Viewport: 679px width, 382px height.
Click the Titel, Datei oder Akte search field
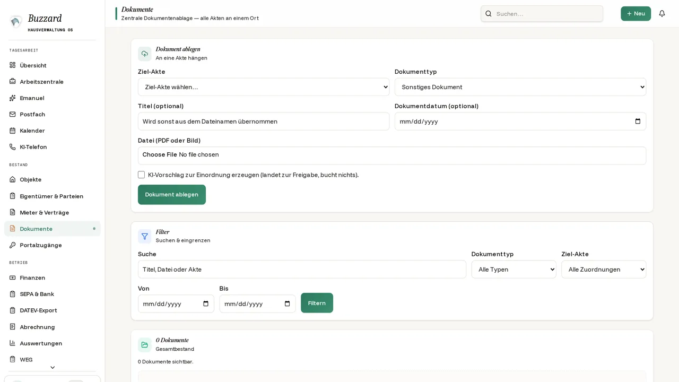pyautogui.click(x=302, y=270)
